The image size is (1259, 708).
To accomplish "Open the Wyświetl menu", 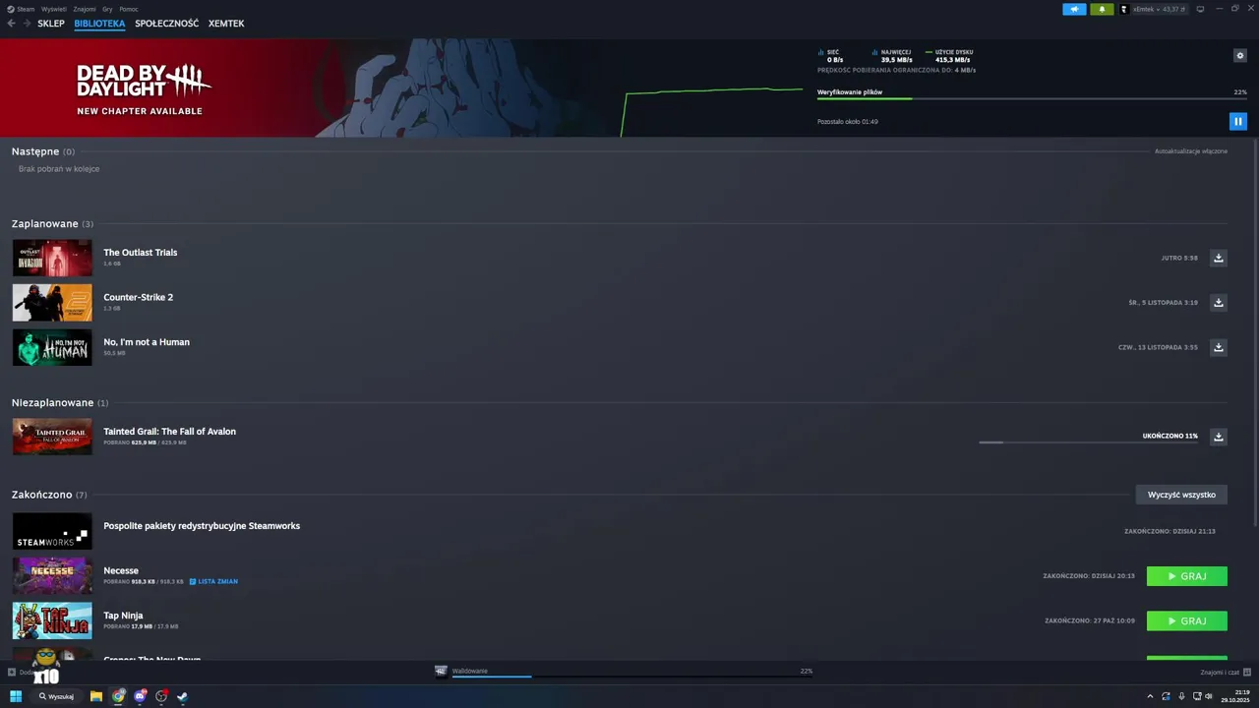I will (x=54, y=9).
